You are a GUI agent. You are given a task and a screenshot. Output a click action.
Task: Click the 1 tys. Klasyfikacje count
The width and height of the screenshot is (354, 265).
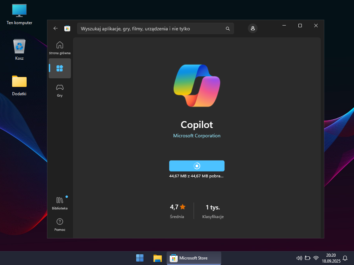tap(213, 207)
